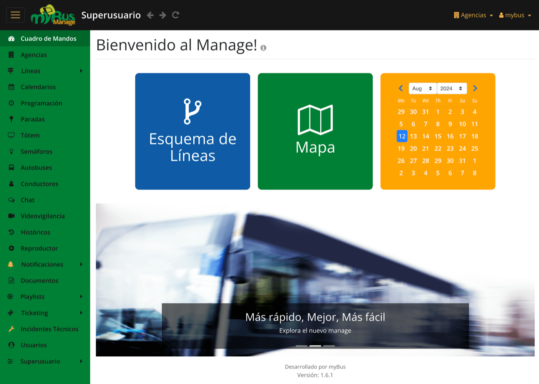Select Históricos in the sidebar
539x384 pixels.
click(x=35, y=232)
